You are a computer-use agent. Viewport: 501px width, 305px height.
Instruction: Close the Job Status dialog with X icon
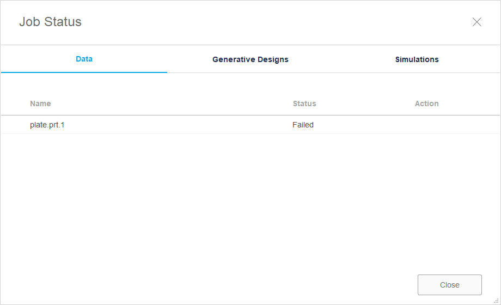point(476,22)
